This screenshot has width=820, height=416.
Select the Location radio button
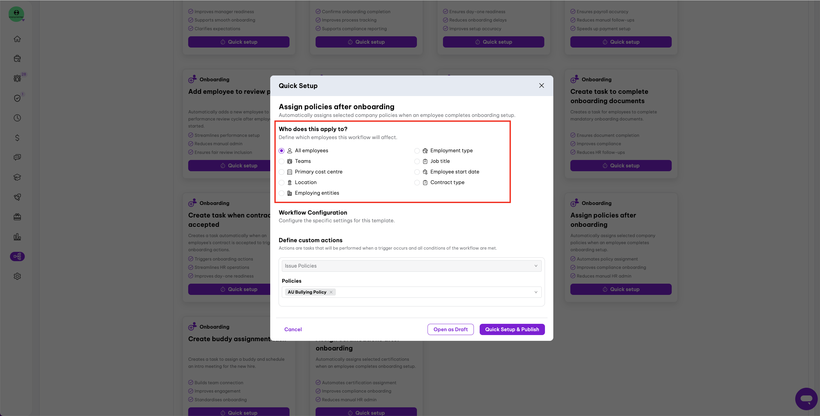tap(281, 182)
